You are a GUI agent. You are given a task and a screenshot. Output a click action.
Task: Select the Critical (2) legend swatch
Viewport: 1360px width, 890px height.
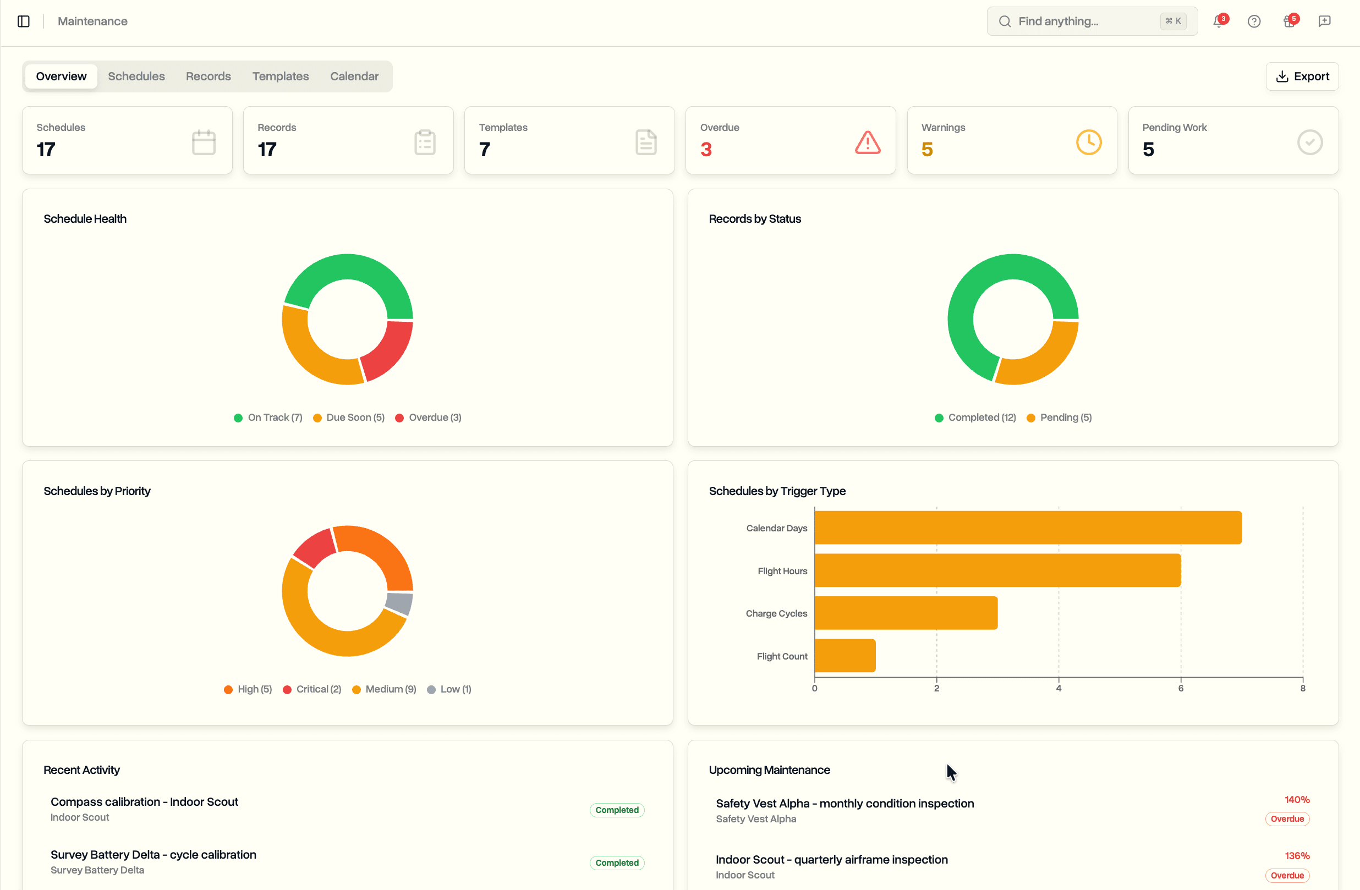pyautogui.click(x=287, y=689)
